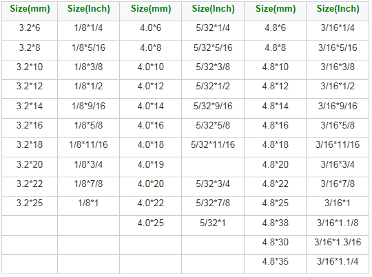Select the 1/8*1 inch cell
Image resolution: width=372 pixels, height=277 pixels.
point(88,206)
